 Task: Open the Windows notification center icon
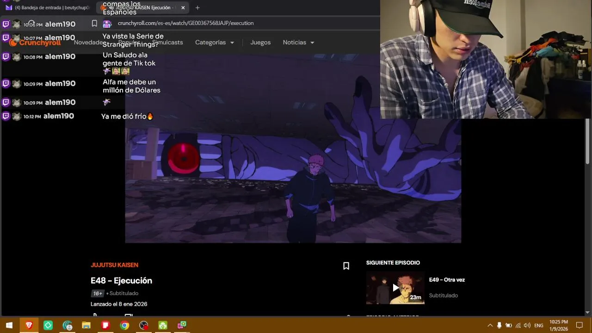[580, 326]
